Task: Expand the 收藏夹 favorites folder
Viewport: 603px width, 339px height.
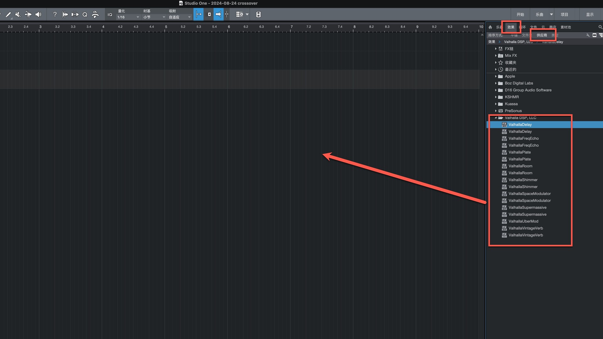Action: click(x=496, y=62)
